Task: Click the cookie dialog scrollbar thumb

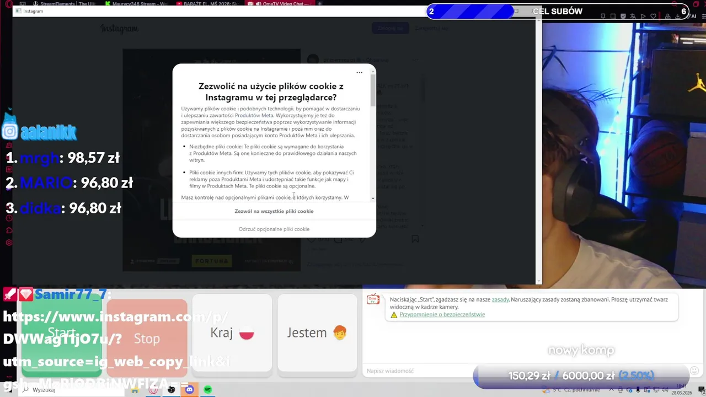Action: coord(373,90)
